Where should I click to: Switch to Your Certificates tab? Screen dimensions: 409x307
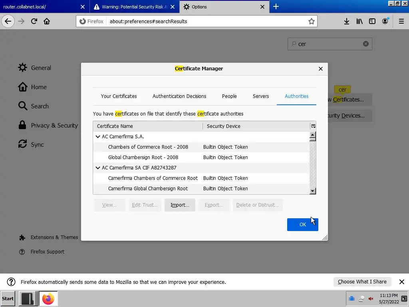tap(119, 96)
